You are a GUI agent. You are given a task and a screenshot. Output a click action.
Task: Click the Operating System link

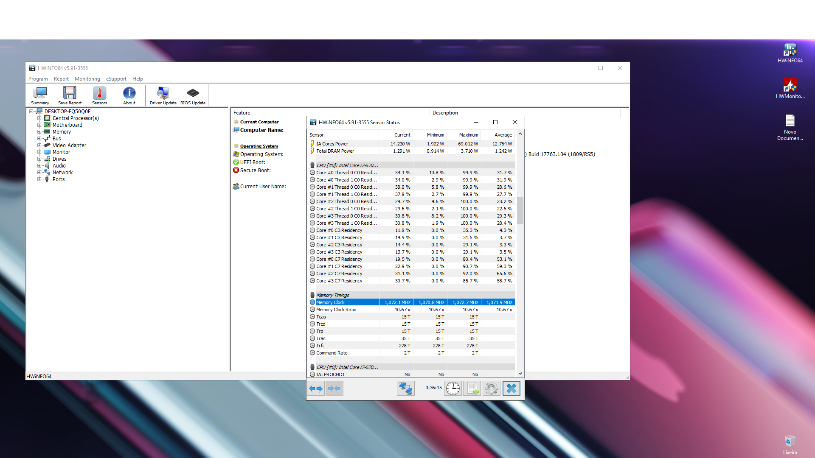tap(259, 146)
